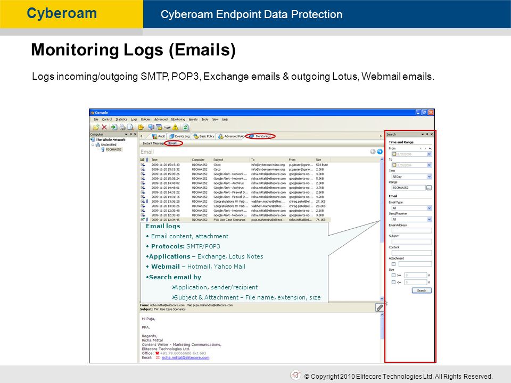Viewport: 511px width, 383px height.
Task: Tick the Attachment checkbox
Action: pos(394,264)
